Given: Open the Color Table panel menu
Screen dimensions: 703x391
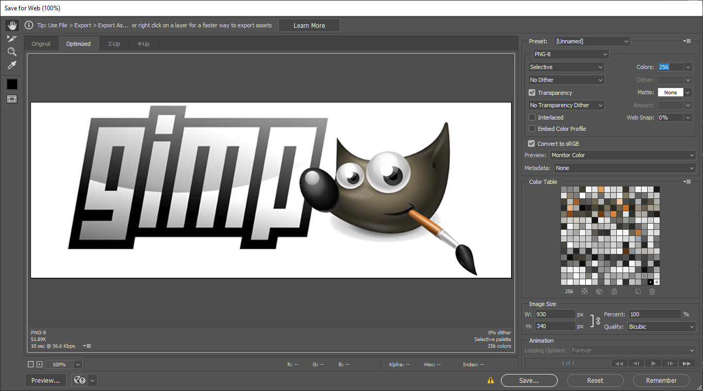Looking at the screenshot, I should 687,181.
